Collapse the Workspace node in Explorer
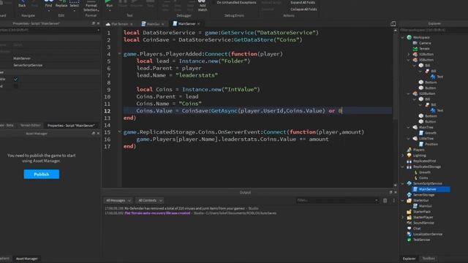The width and height of the screenshot is (468, 263). pyautogui.click(x=403, y=37)
